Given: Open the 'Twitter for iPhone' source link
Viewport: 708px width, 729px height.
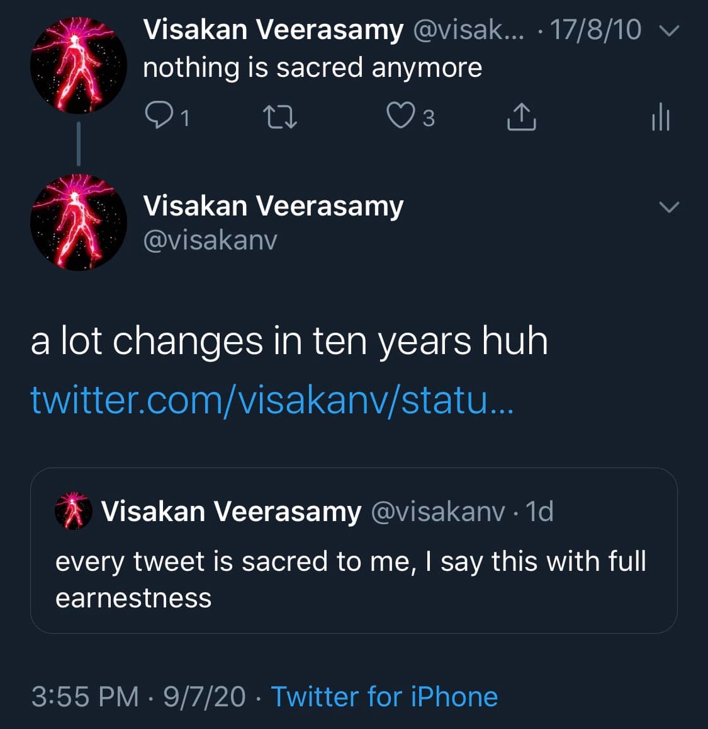Looking at the screenshot, I should (384, 697).
